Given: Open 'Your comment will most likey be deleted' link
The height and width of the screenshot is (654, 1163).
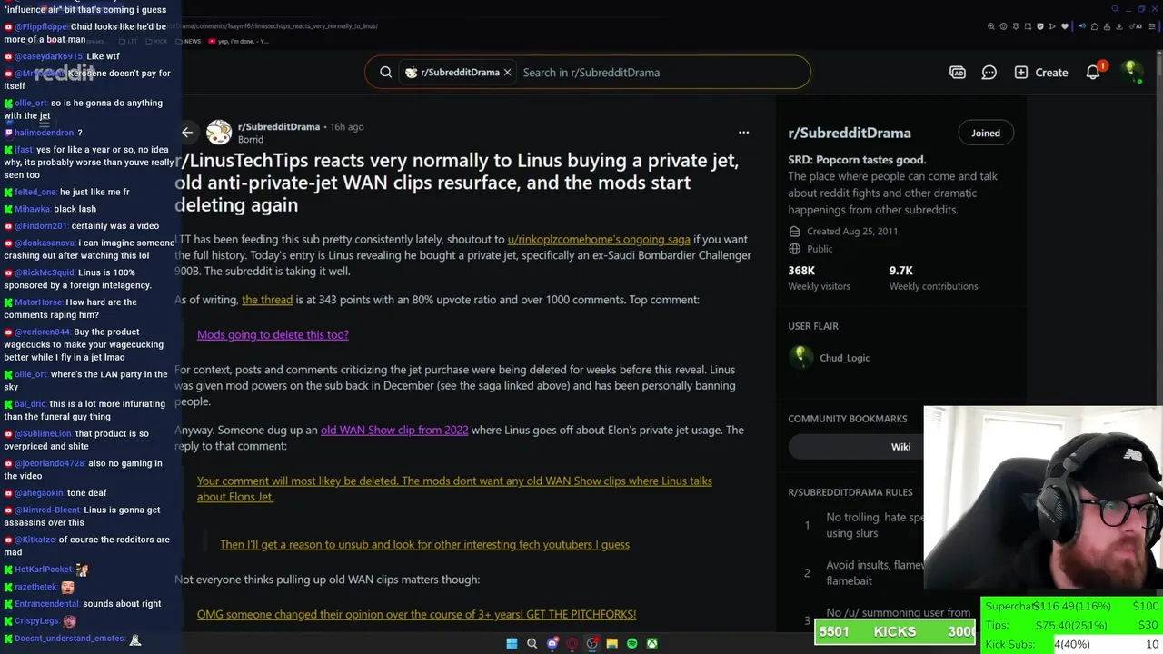Looking at the screenshot, I should (454, 489).
